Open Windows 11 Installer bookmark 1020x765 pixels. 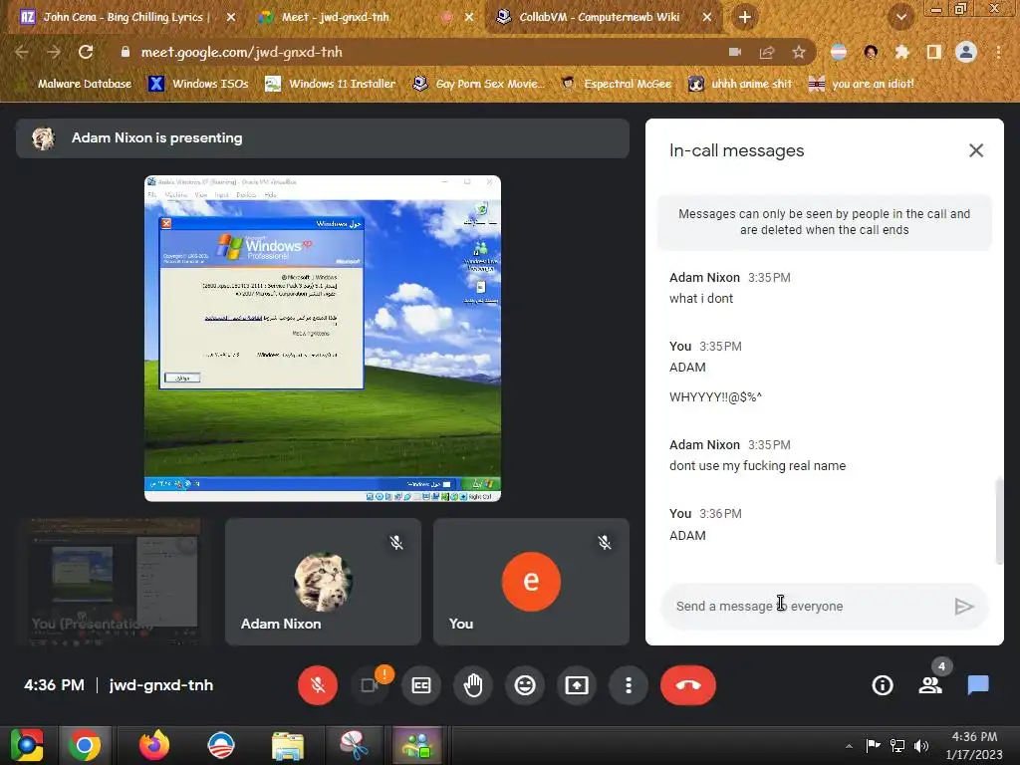(330, 84)
